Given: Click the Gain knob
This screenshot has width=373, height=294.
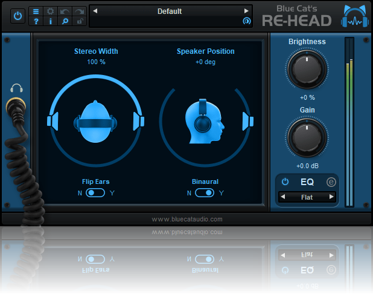Looking at the screenshot, I should click(x=307, y=136).
